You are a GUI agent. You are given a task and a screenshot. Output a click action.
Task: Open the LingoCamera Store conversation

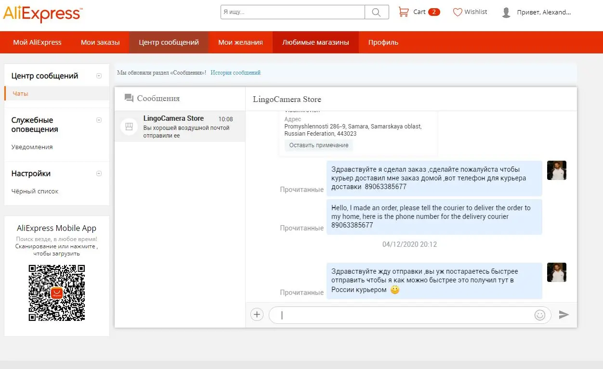point(180,127)
